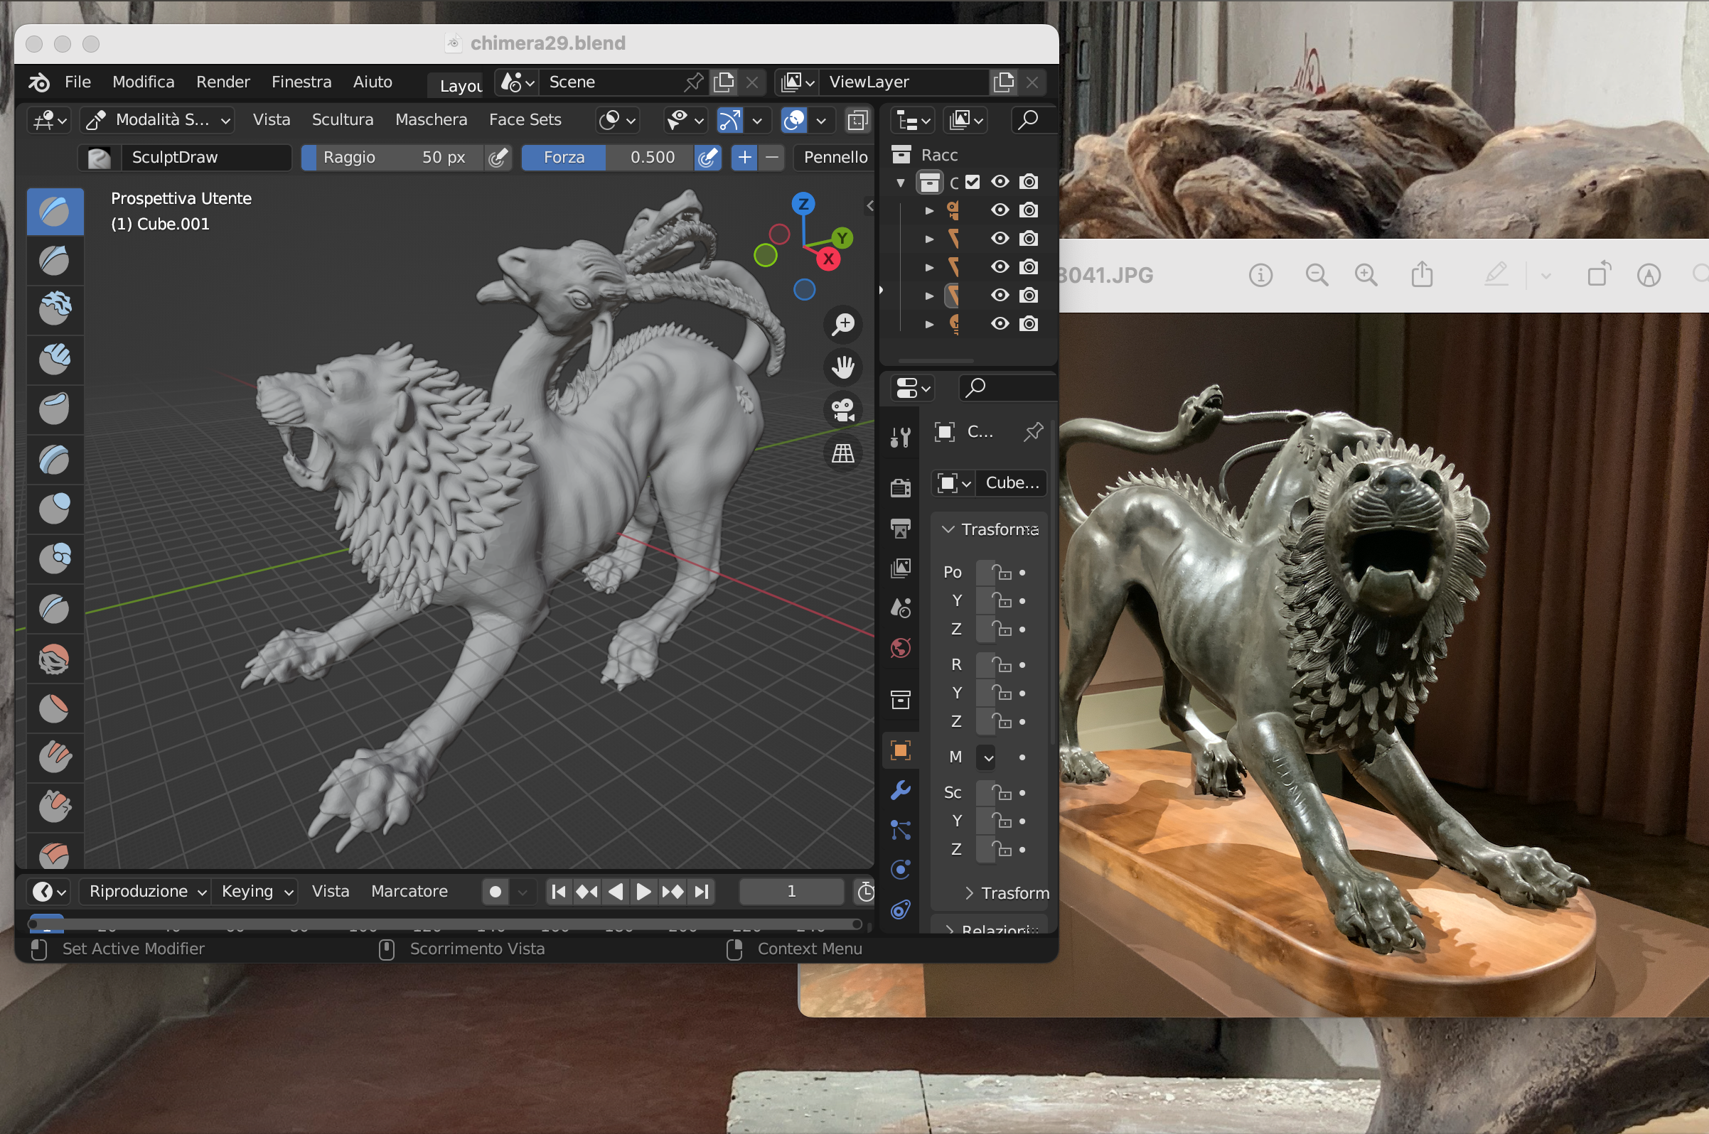
Task: Create a new scene with duplicate icon
Action: pos(724,82)
